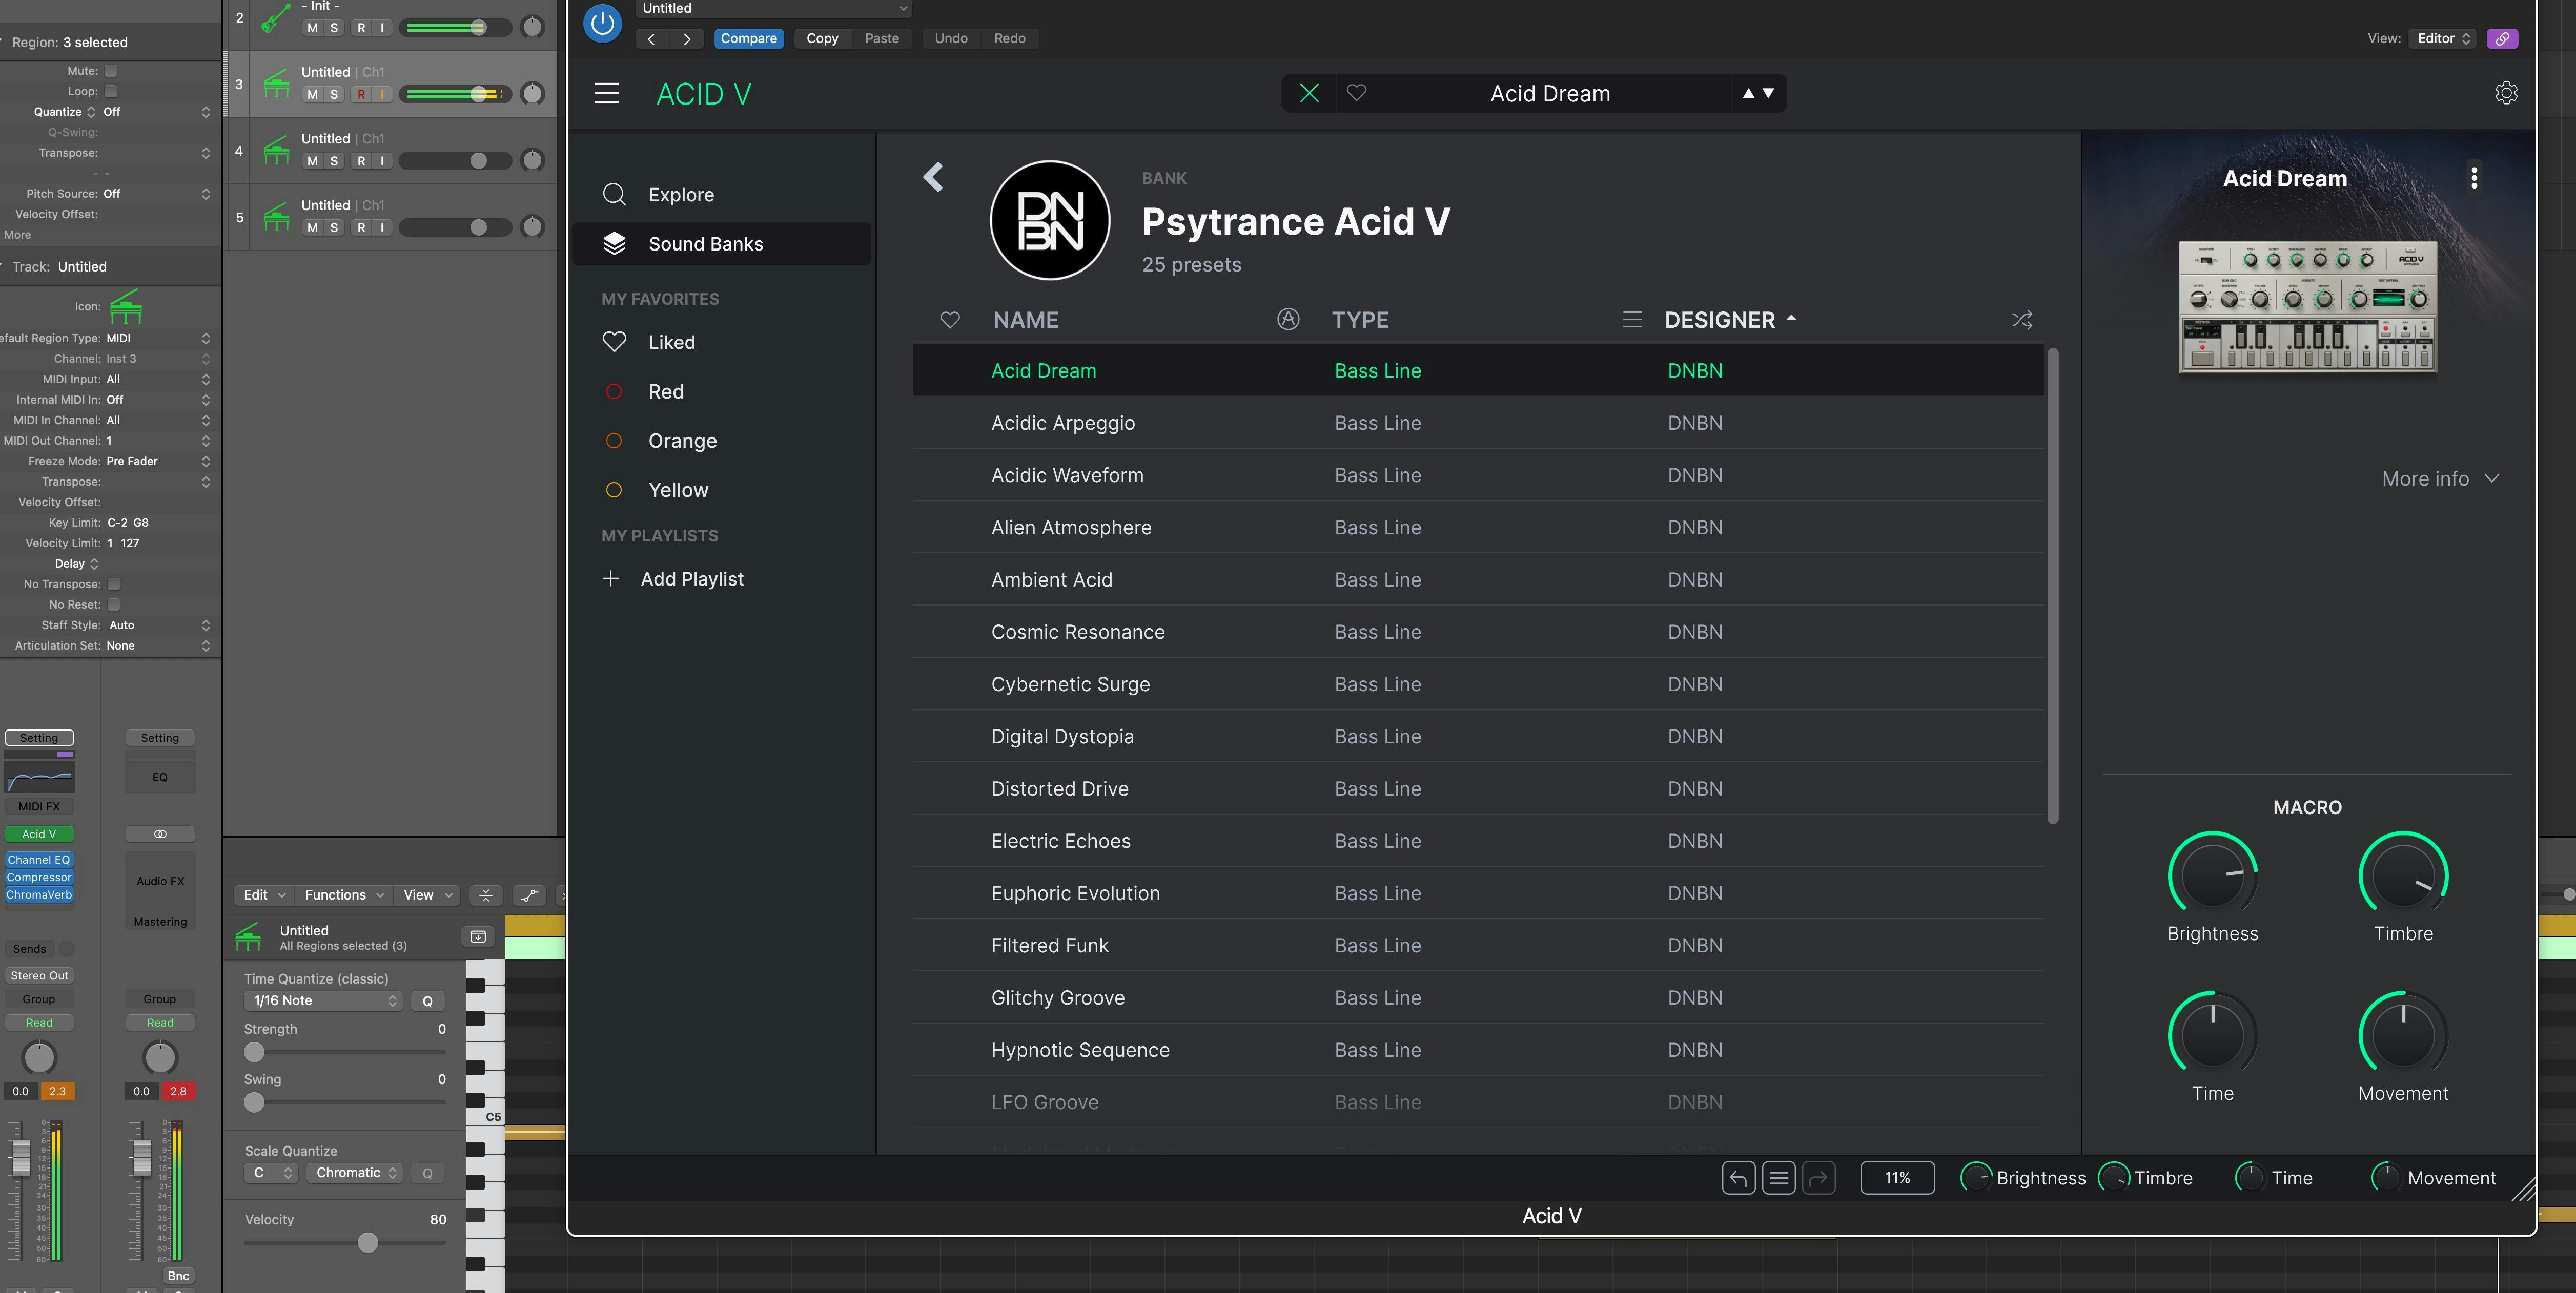Close the preset browser with the X icon
2576x1293 pixels.
[x=1308, y=93]
